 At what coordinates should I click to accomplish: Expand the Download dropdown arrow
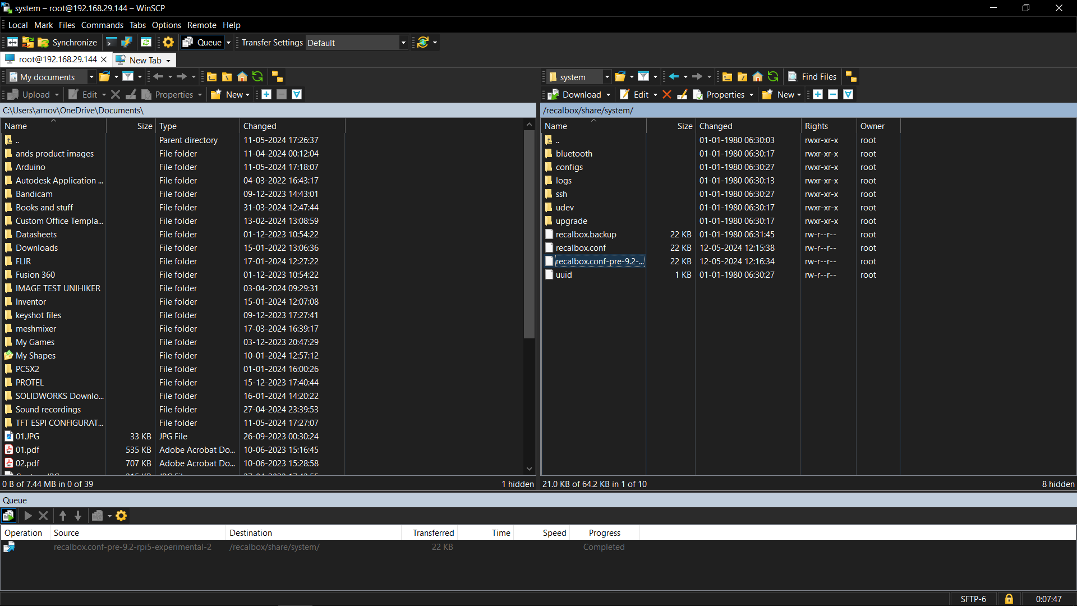click(x=608, y=95)
